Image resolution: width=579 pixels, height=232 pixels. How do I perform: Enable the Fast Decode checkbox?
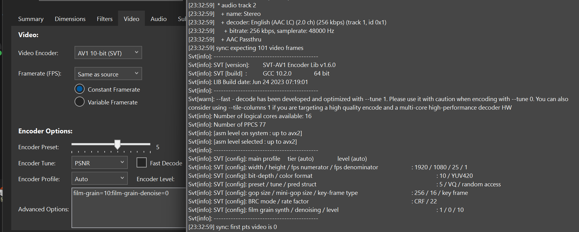coord(141,163)
